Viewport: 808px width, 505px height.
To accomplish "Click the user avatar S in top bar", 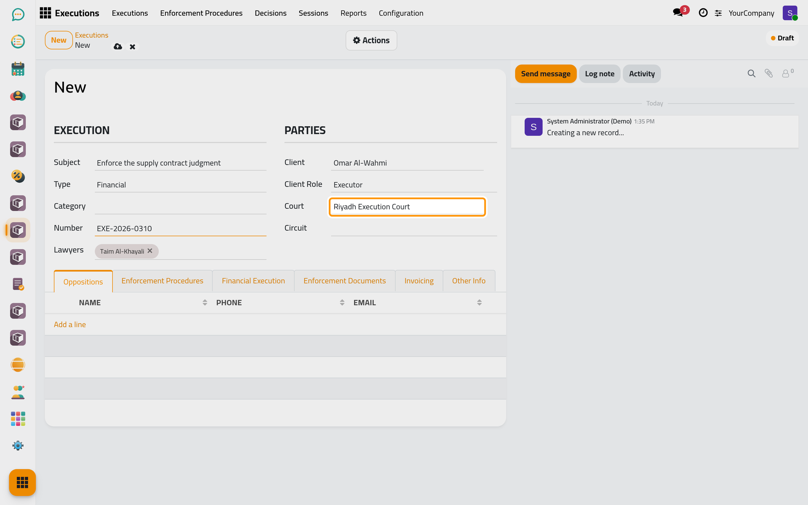I will [x=790, y=13].
